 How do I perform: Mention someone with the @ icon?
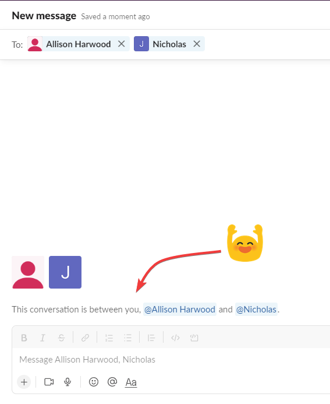[112, 382]
